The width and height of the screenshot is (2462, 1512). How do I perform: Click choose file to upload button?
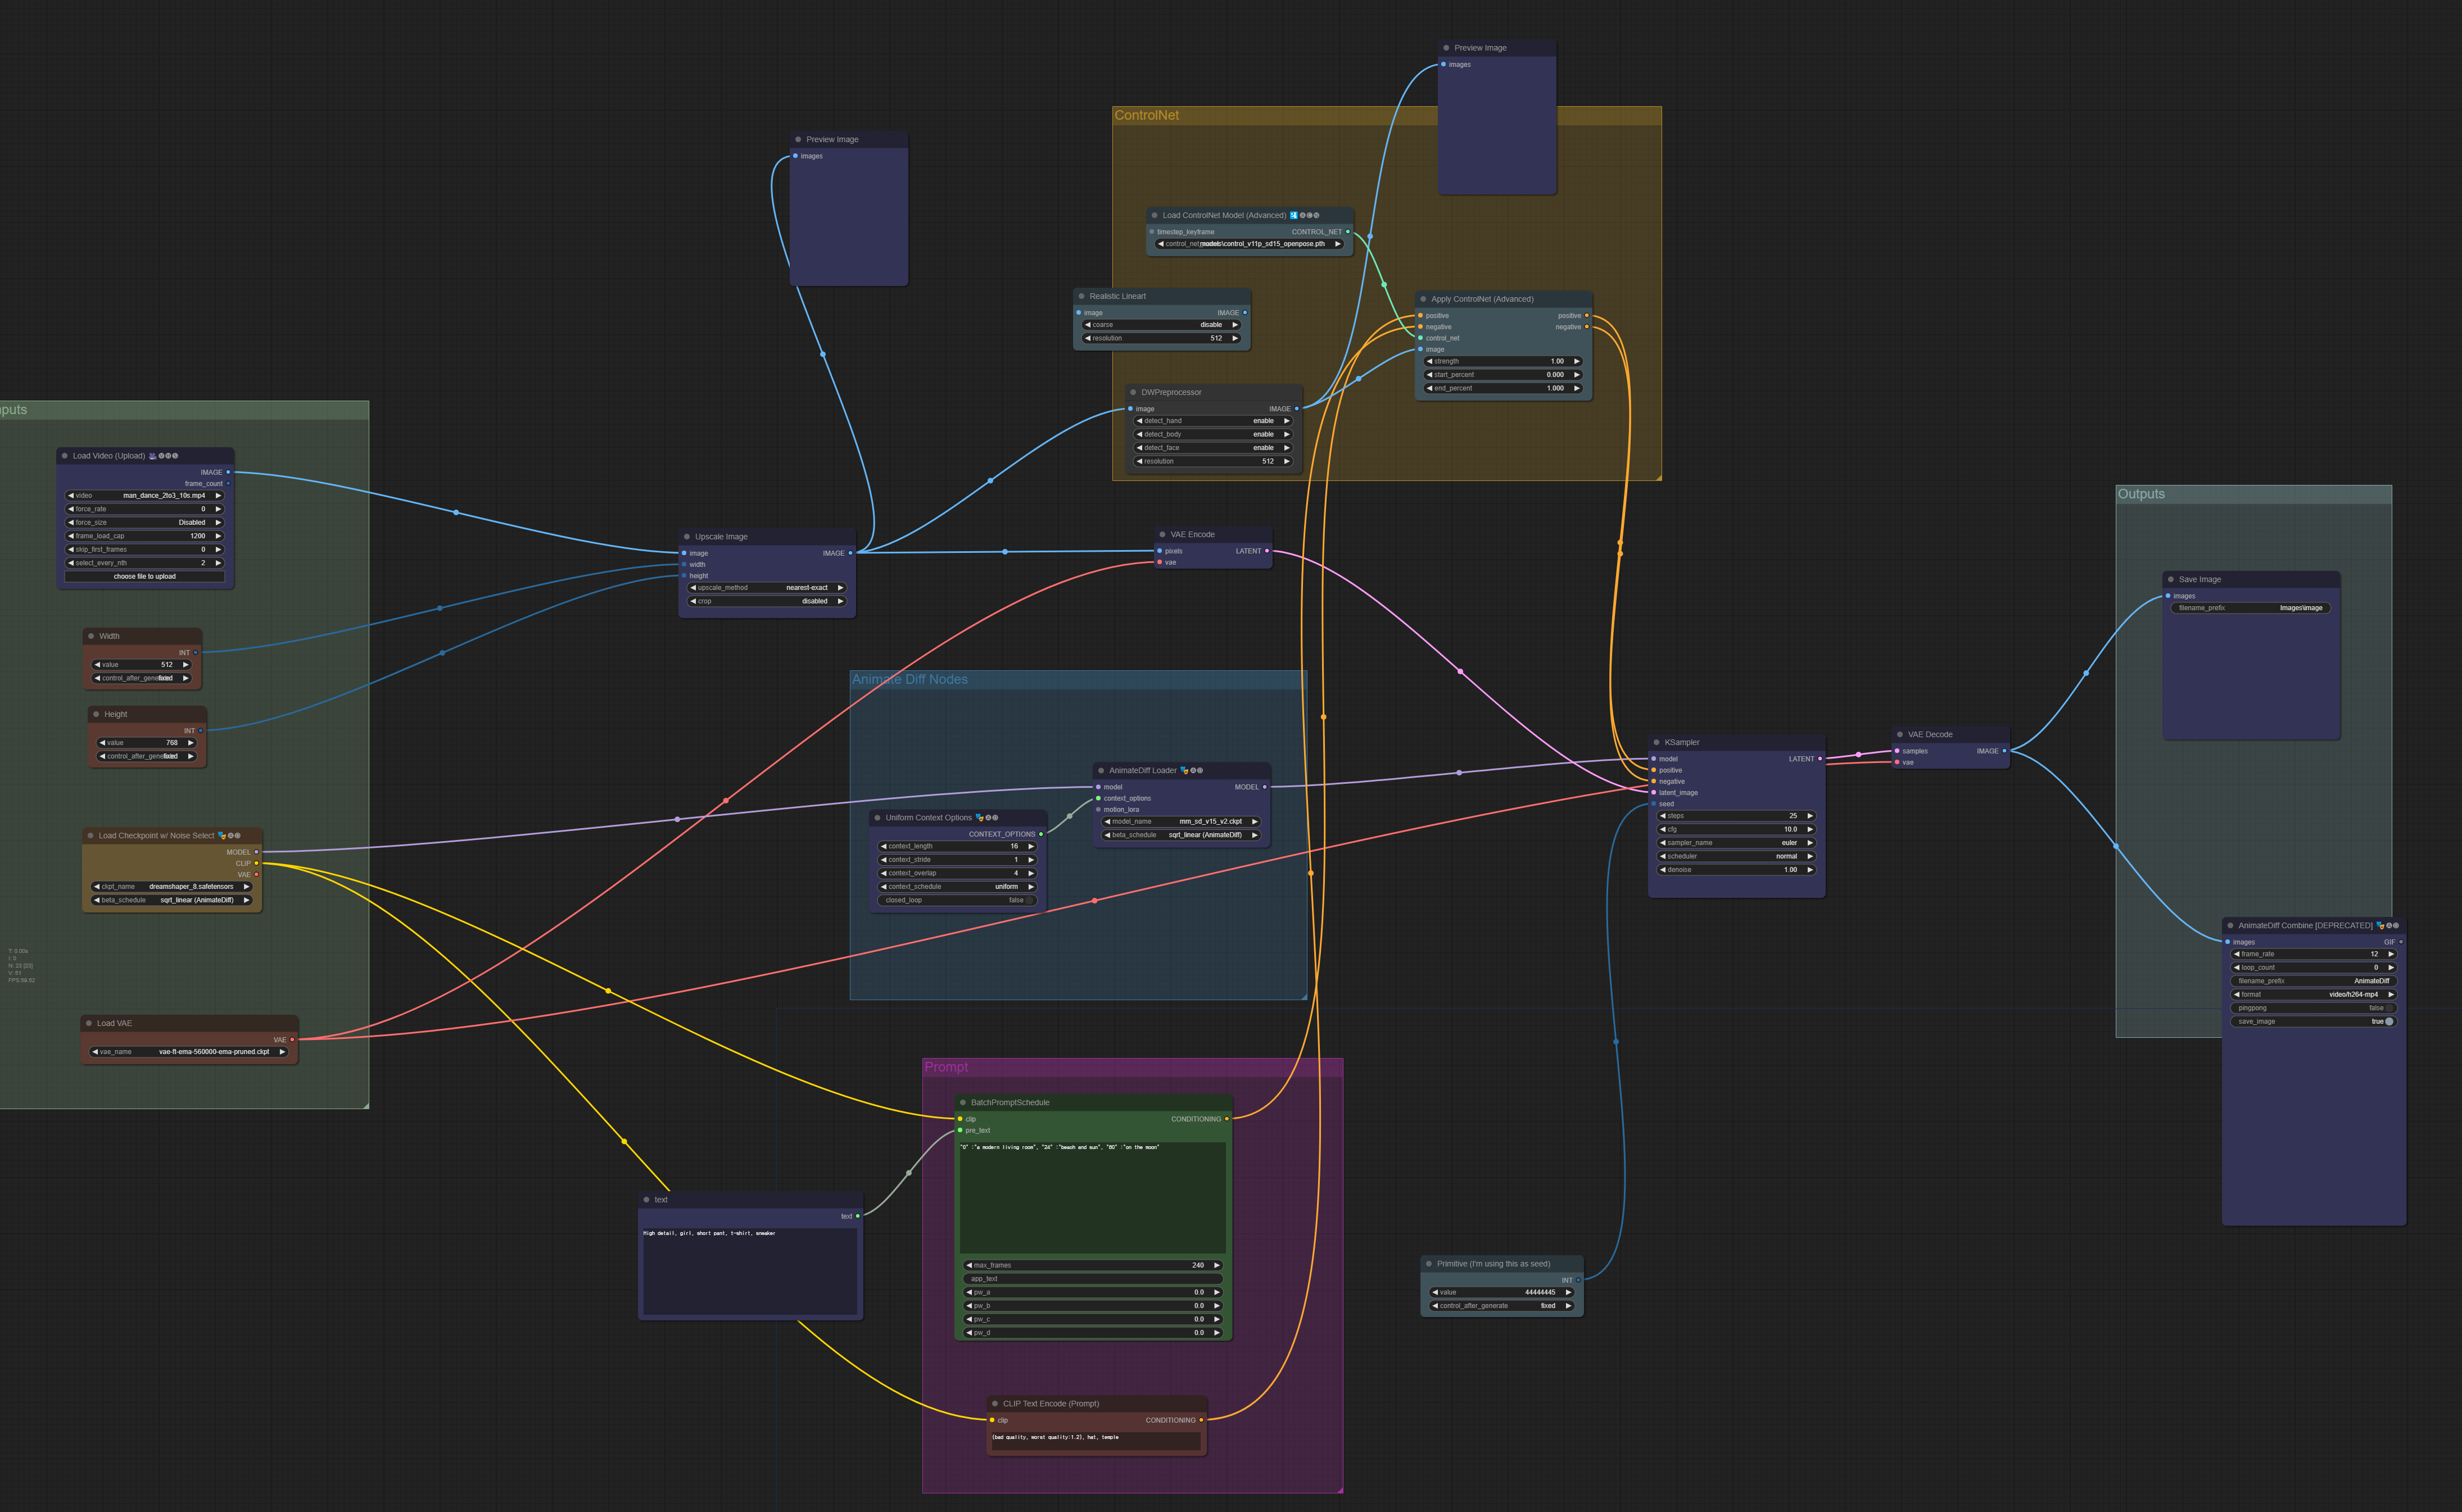click(145, 577)
